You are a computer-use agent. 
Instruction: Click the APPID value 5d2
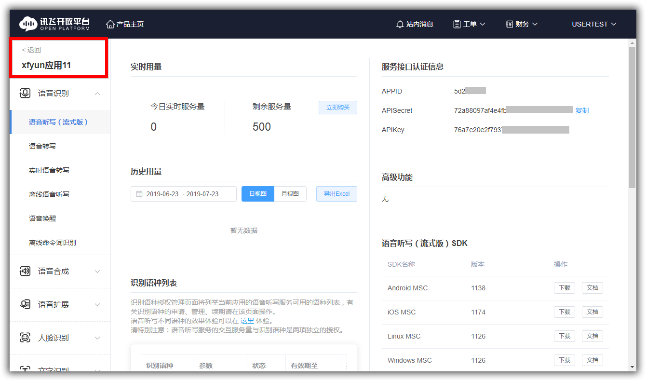[x=459, y=91]
